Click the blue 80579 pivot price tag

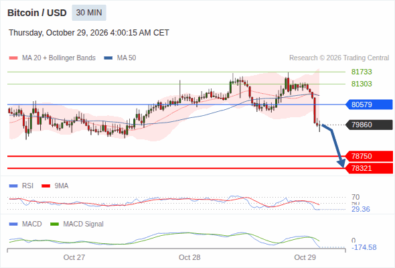tap(369, 105)
